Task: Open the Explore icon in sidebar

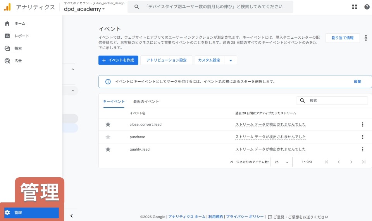Action: (7, 48)
